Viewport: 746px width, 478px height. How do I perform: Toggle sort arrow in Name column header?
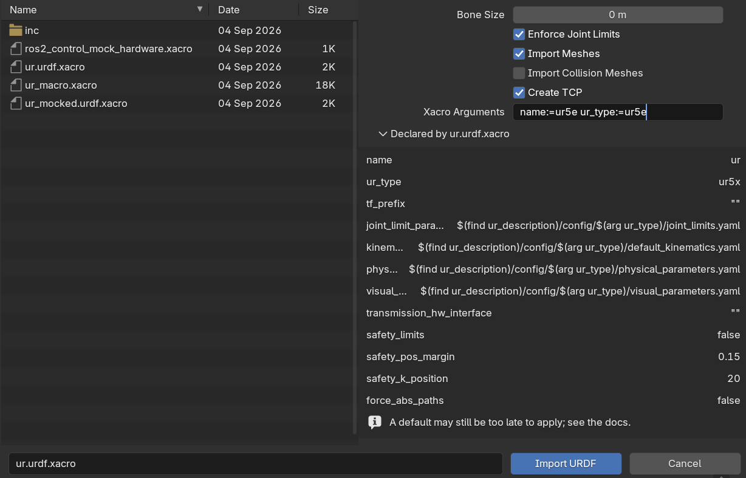tap(200, 9)
